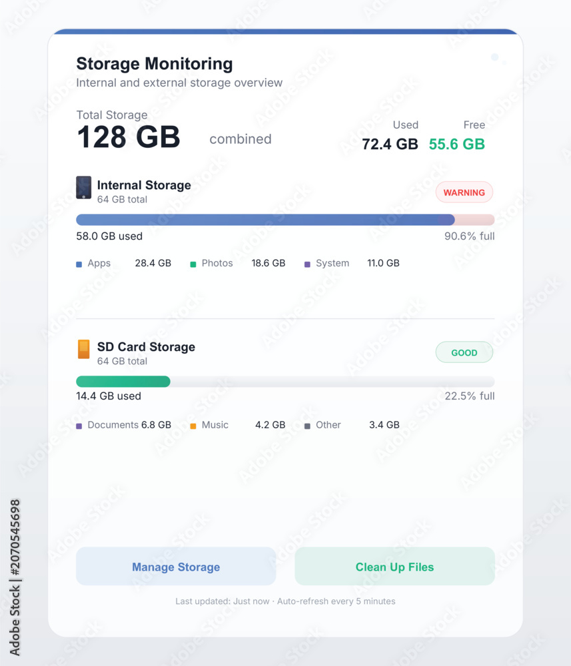Image resolution: width=571 pixels, height=666 pixels.
Task: Select the blue Apps legend square
Action: tap(79, 264)
